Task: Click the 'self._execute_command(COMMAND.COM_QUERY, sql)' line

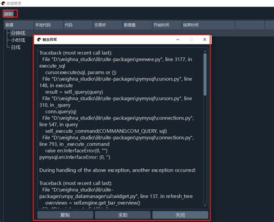Action: 106,131
